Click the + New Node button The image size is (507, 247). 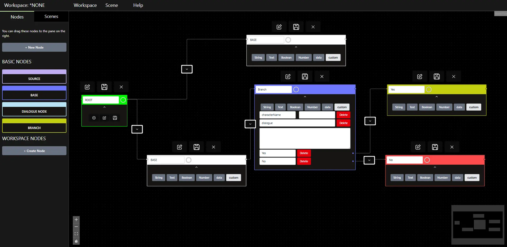[x=34, y=47]
